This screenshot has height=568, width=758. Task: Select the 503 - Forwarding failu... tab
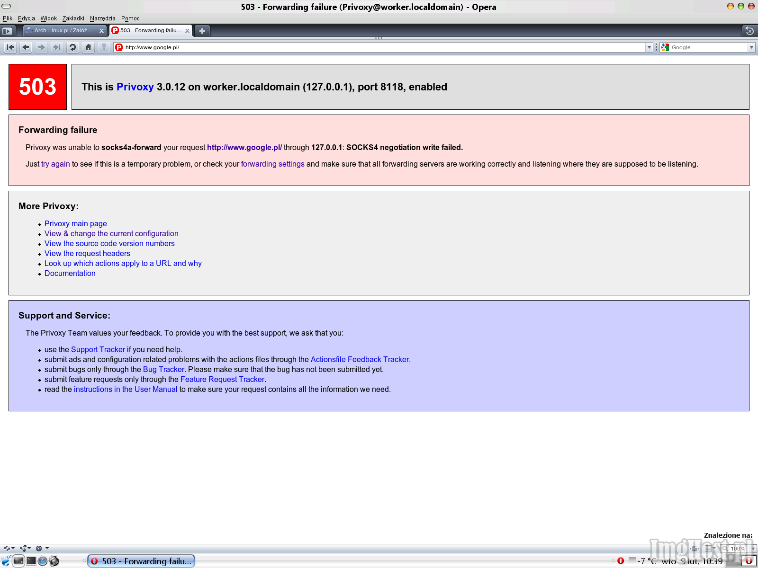(151, 31)
